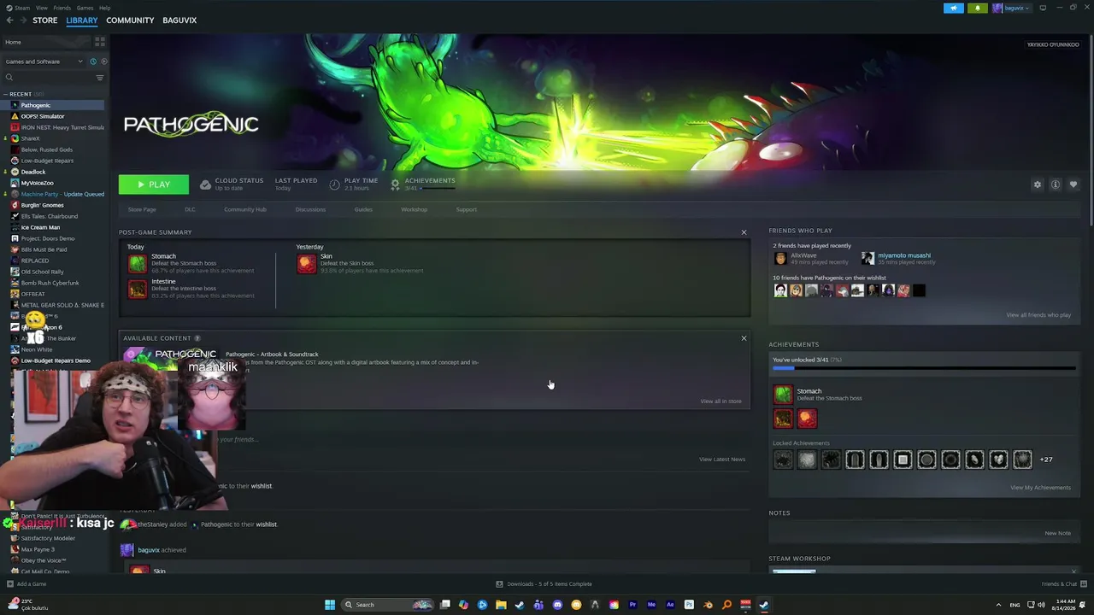Select Deadlock in the library list
Image resolution: width=1094 pixels, height=615 pixels.
(33, 172)
